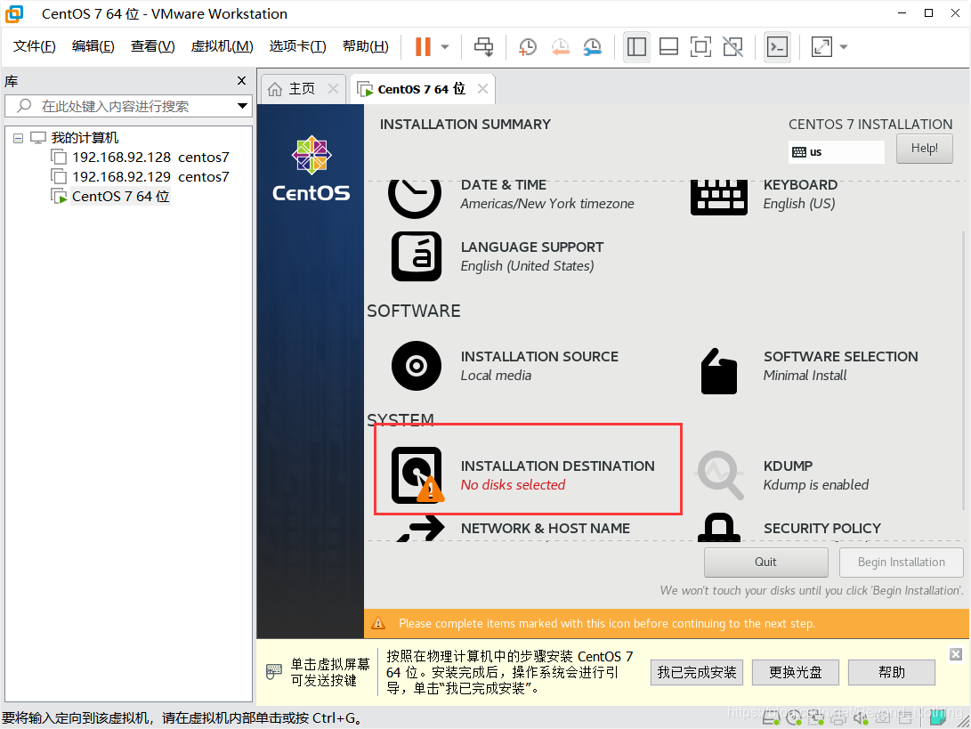
Task: Toggle the thumbnail bar view icon
Action: point(668,46)
